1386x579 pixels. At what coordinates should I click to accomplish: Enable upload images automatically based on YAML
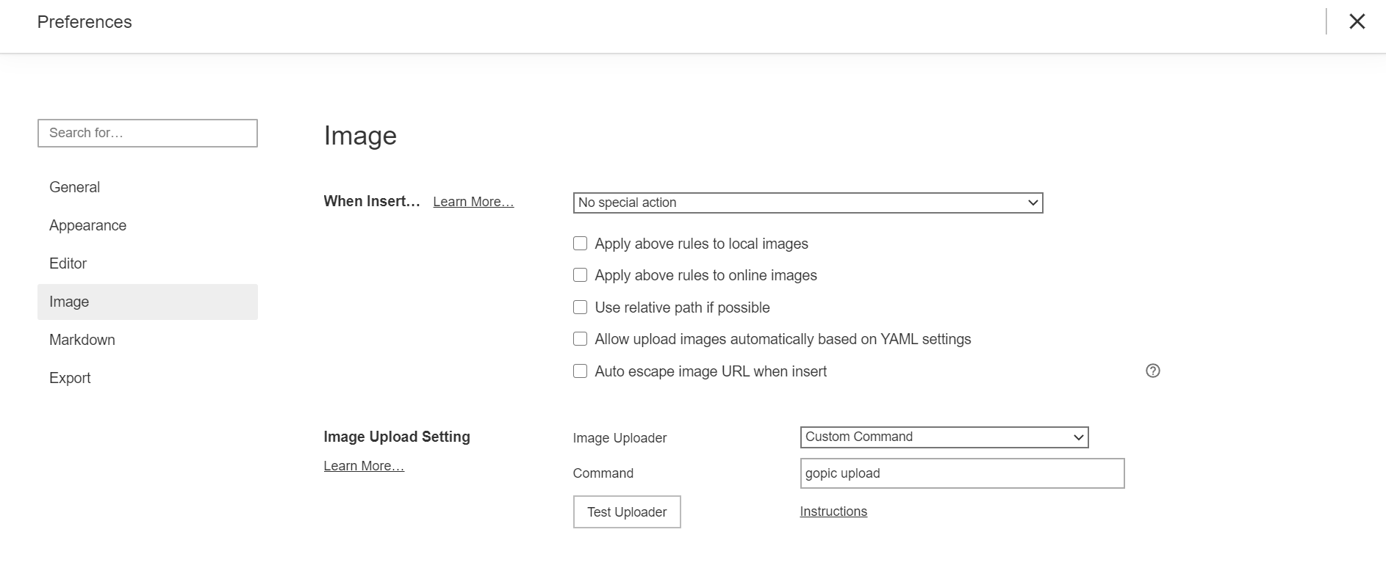click(581, 339)
